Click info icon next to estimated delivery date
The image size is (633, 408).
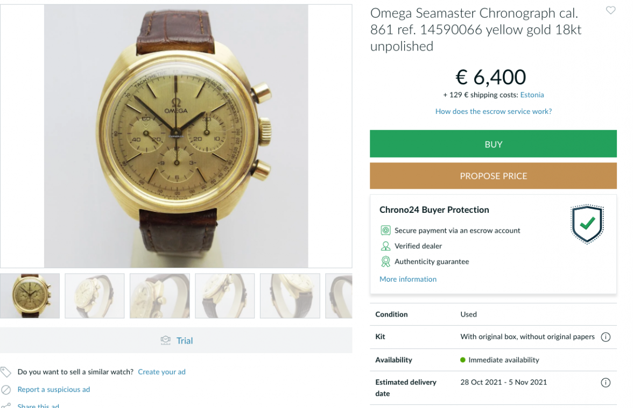pyautogui.click(x=606, y=383)
